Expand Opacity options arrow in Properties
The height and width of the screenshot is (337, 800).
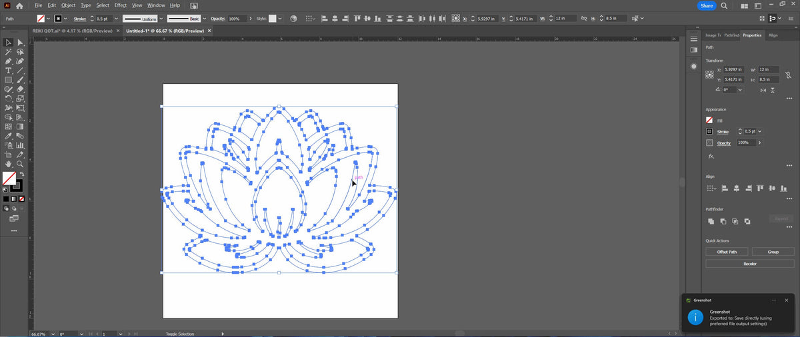coord(760,143)
